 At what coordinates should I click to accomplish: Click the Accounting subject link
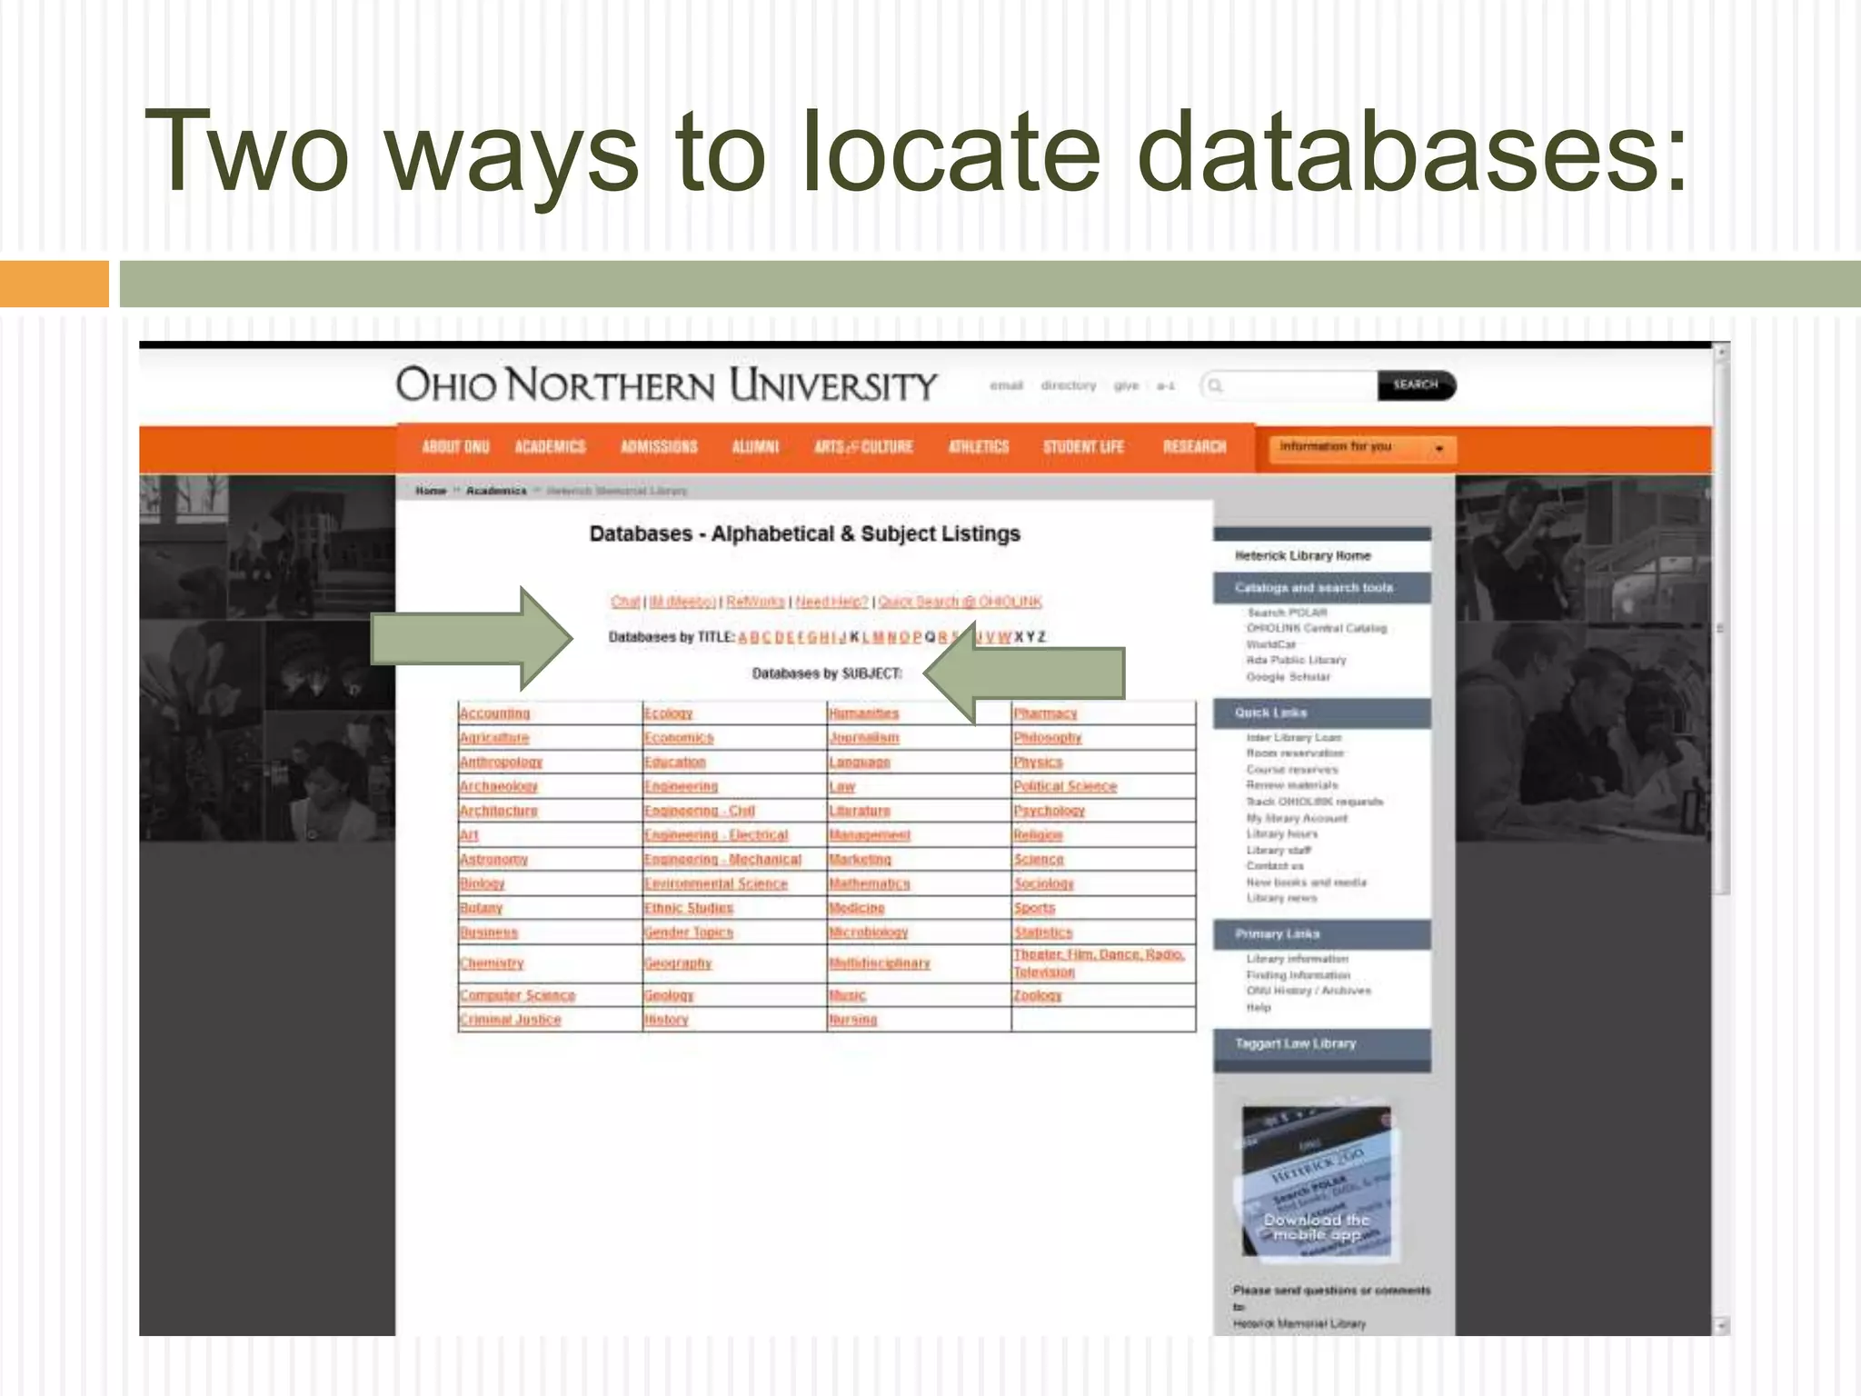tap(494, 714)
